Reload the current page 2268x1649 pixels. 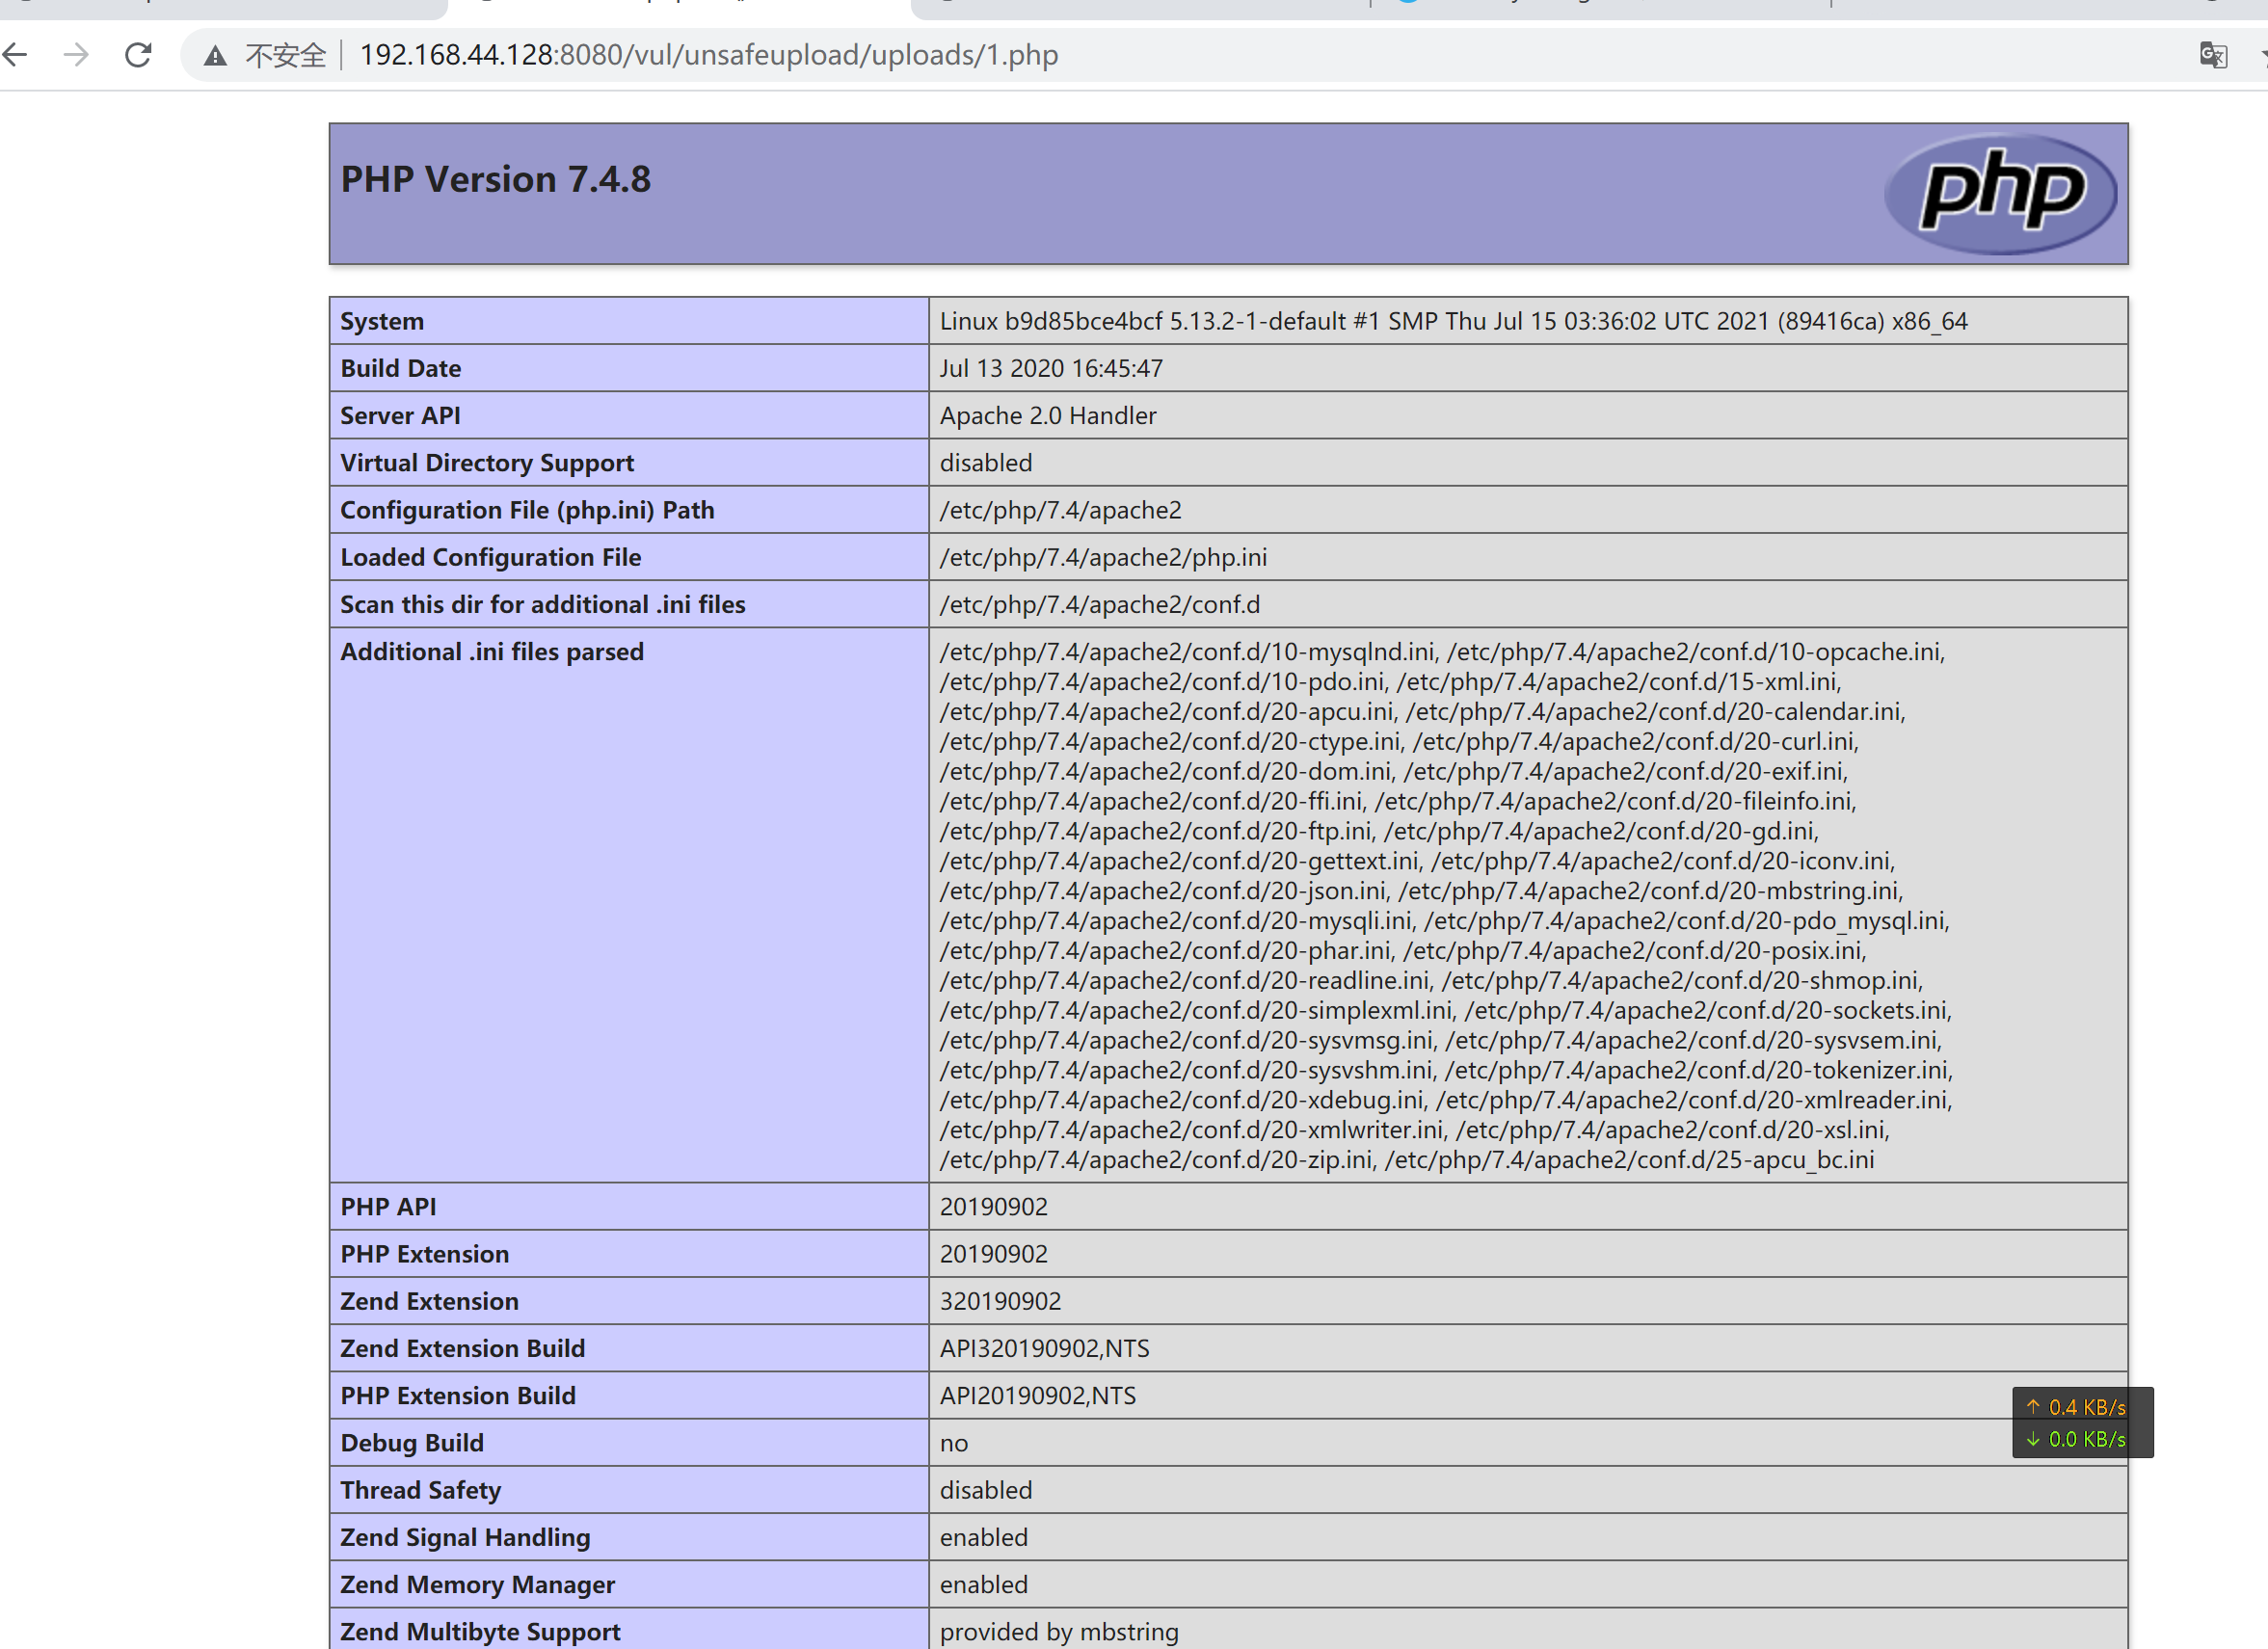pos(138,54)
